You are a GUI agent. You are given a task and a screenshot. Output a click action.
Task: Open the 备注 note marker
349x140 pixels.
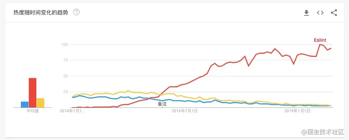[162, 104]
